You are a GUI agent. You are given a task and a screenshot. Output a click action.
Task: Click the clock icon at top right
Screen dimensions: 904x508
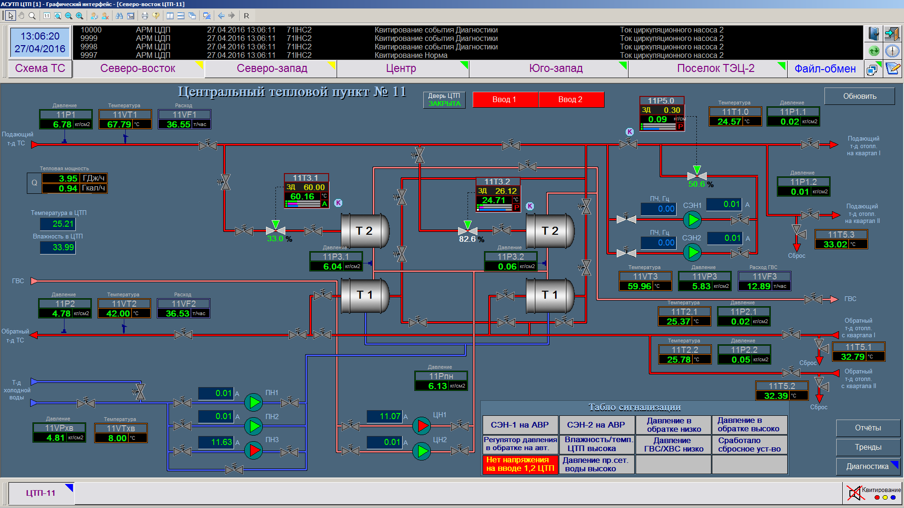click(892, 51)
